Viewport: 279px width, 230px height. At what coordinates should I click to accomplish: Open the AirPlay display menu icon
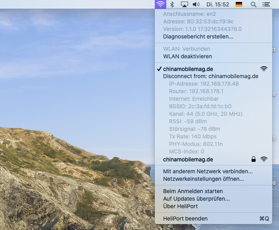pos(184,4)
